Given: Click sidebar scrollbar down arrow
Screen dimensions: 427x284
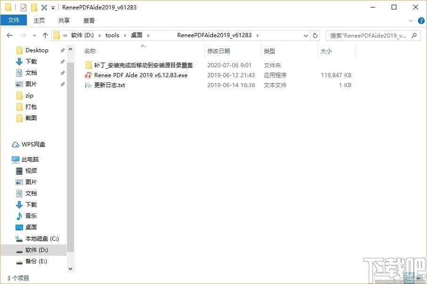Looking at the screenshot, I should point(70,269).
